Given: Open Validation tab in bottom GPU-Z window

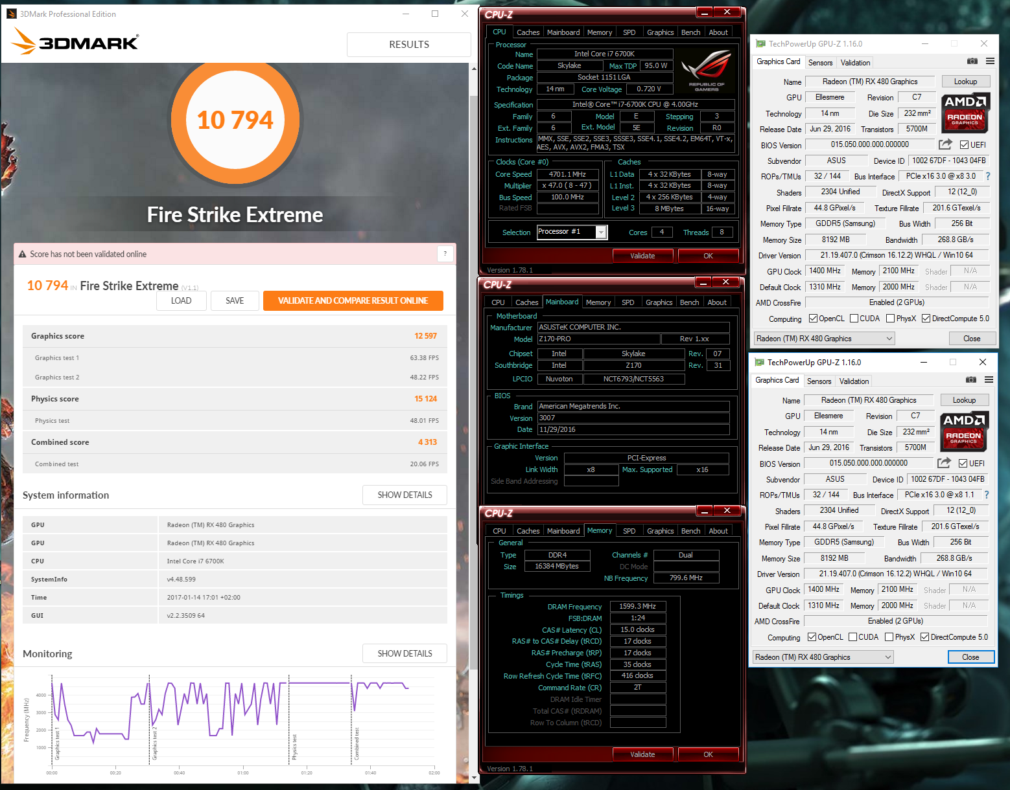Looking at the screenshot, I should click(854, 381).
